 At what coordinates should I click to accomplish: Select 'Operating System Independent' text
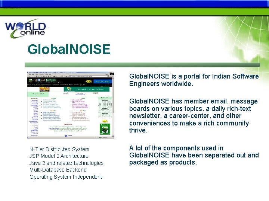click(66, 177)
